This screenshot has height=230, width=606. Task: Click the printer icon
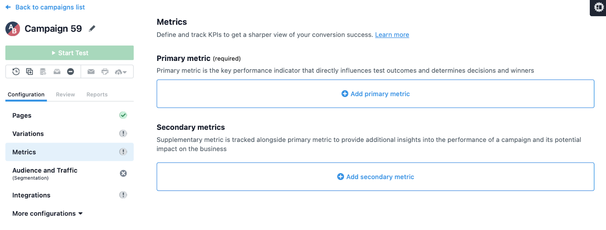tap(105, 71)
